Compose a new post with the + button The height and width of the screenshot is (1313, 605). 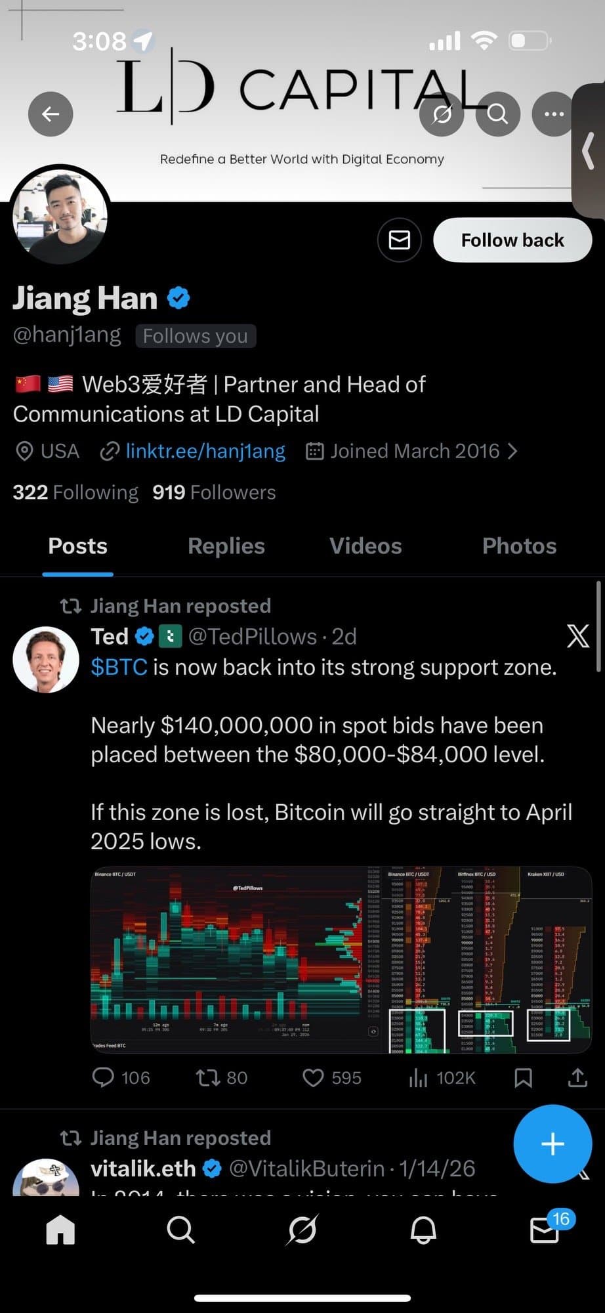(552, 1144)
